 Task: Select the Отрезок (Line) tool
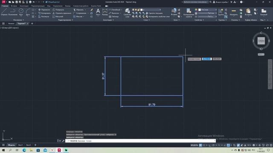tap(4, 12)
